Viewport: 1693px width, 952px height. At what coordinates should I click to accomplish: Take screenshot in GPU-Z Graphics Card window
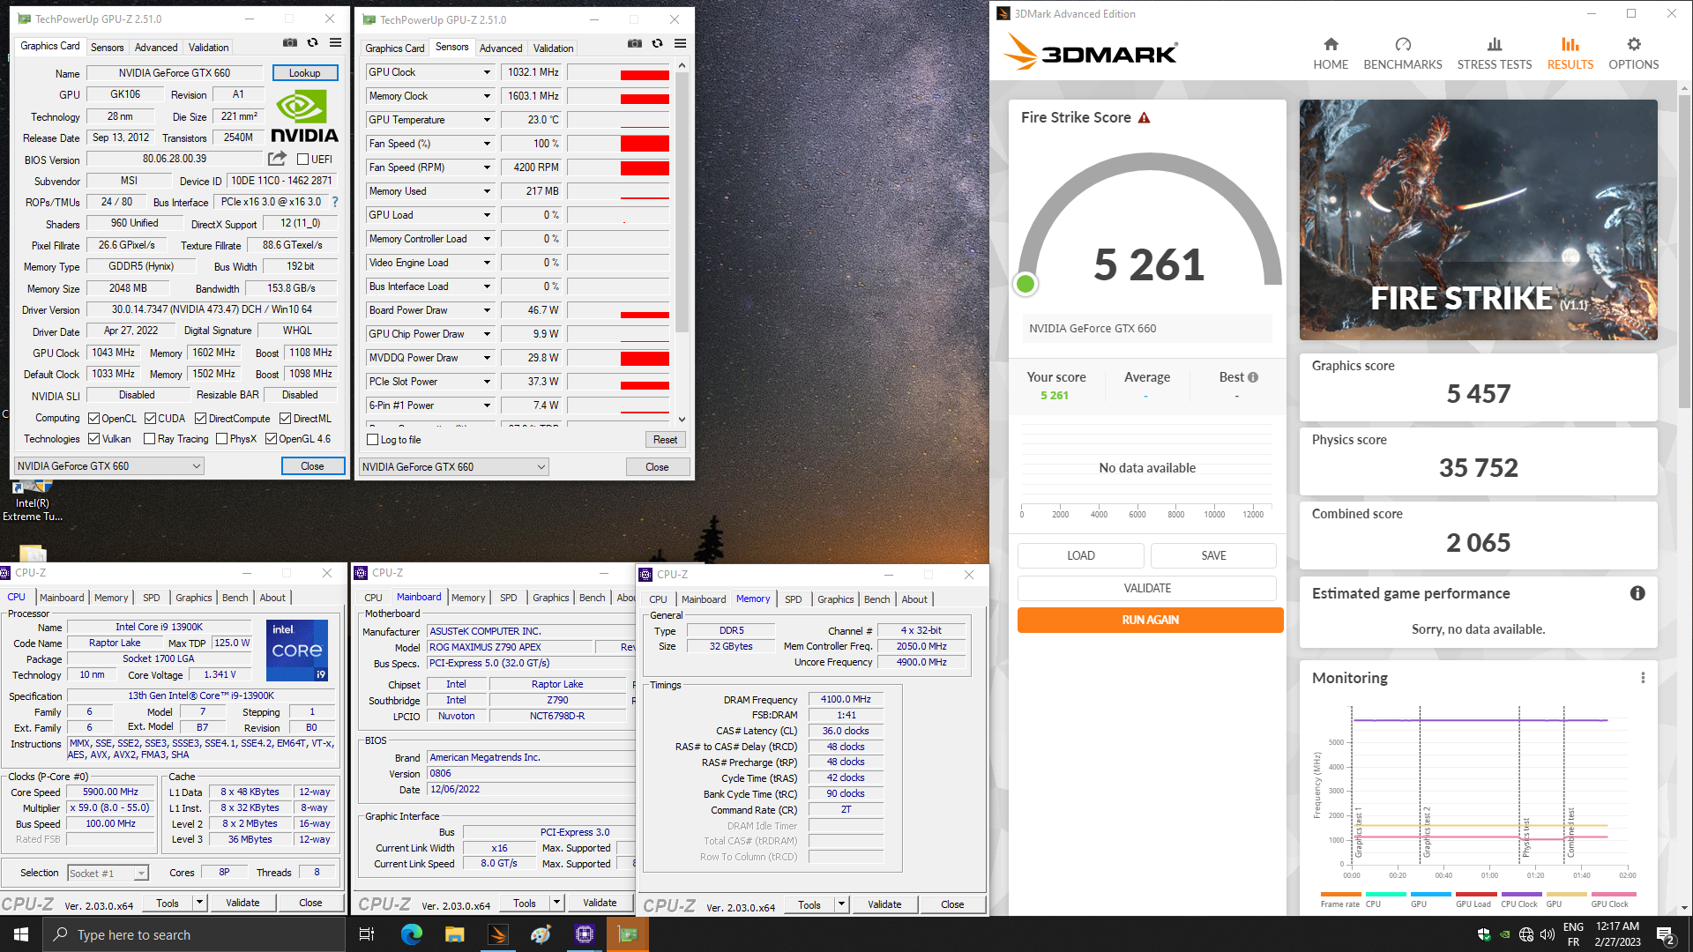click(289, 42)
